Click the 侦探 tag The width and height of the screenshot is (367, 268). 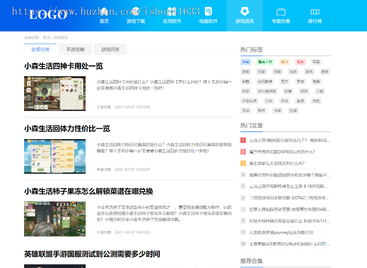coord(304,91)
